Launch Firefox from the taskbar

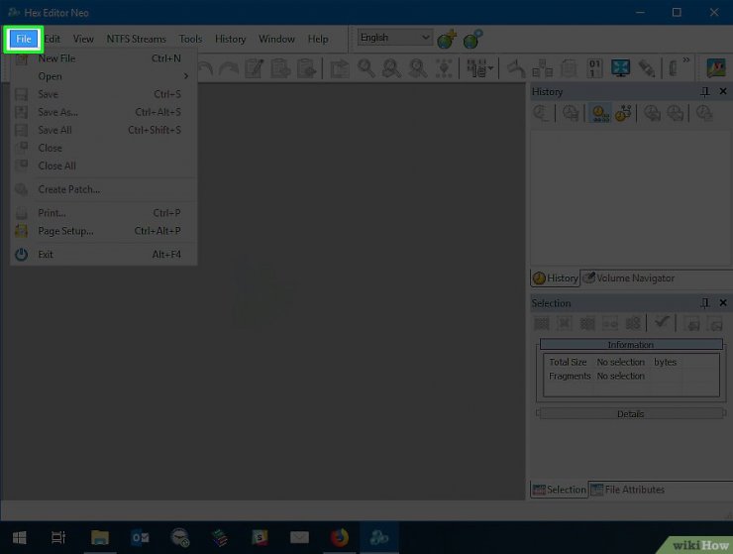pyautogui.click(x=340, y=537)
